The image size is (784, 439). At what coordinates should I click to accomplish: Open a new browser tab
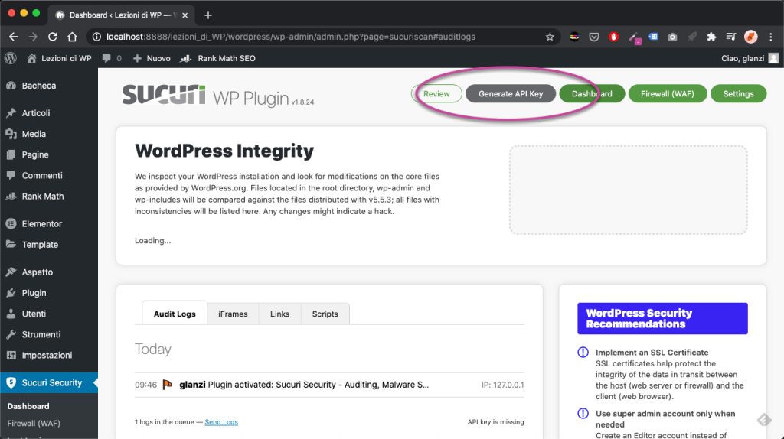208,15
